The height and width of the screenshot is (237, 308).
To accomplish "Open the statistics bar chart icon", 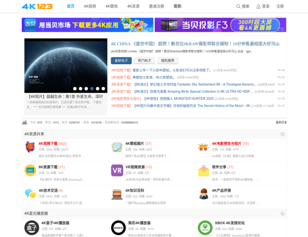I will click(25, 122).
